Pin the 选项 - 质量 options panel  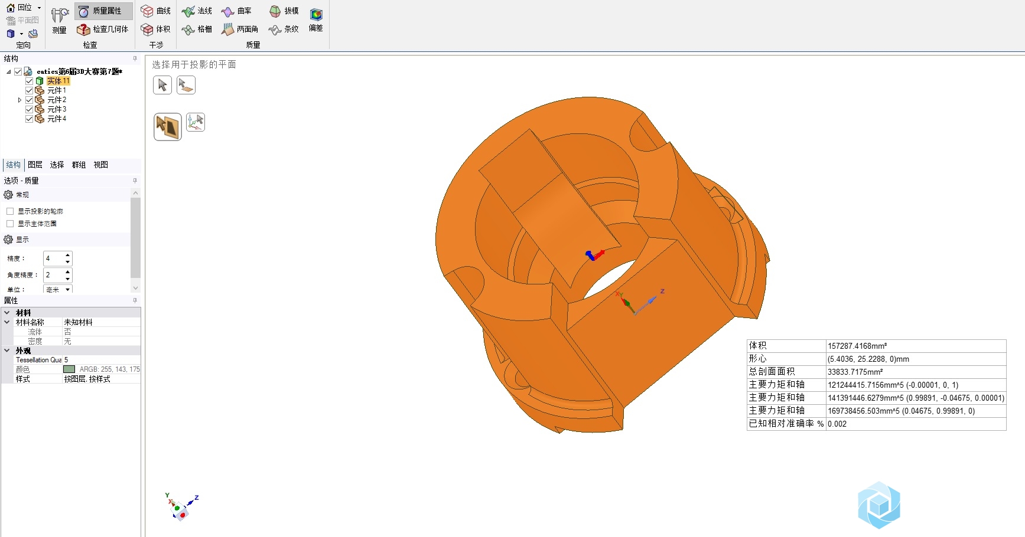135,181
